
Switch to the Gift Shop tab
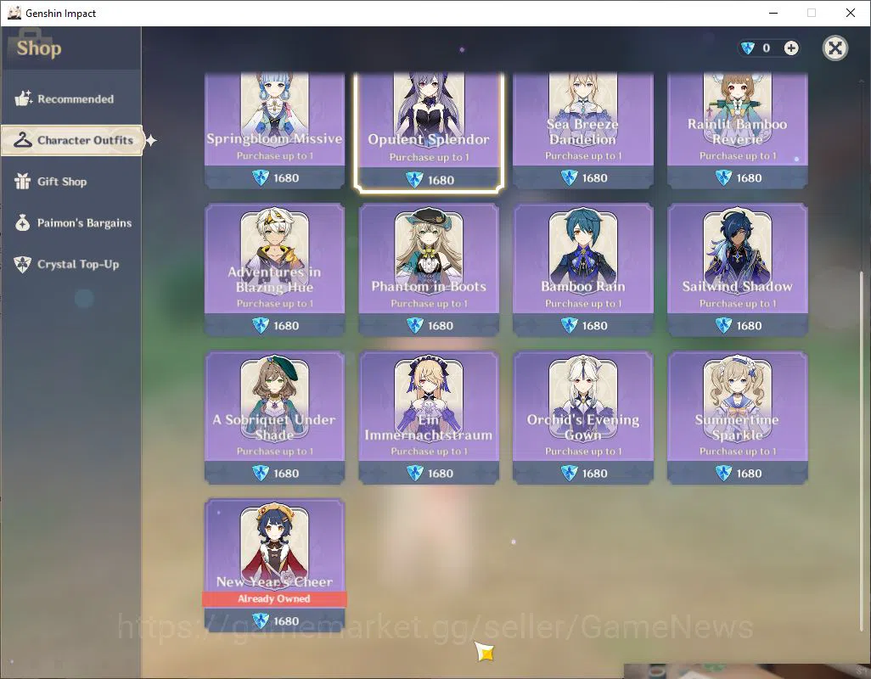click(71, 182)
